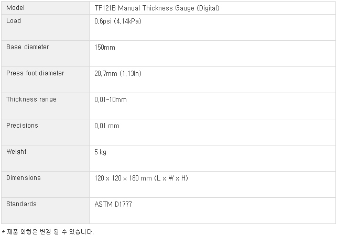Click the 0.01-10mm value
The image size is (337, 236).
tap(111, 99)
